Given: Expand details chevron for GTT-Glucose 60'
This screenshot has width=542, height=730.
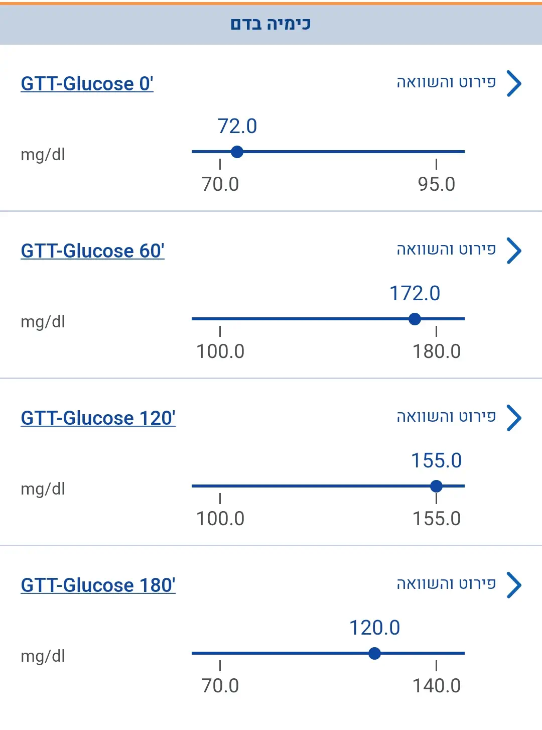Looking at the screenshot, I should (514, 251).
